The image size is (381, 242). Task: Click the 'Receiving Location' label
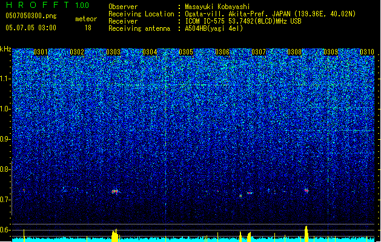pos(141,14)
